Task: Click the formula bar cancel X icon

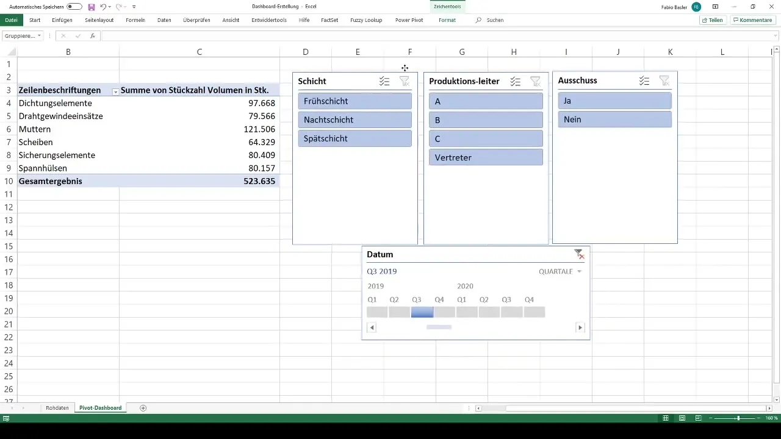Action: [63, 36]
